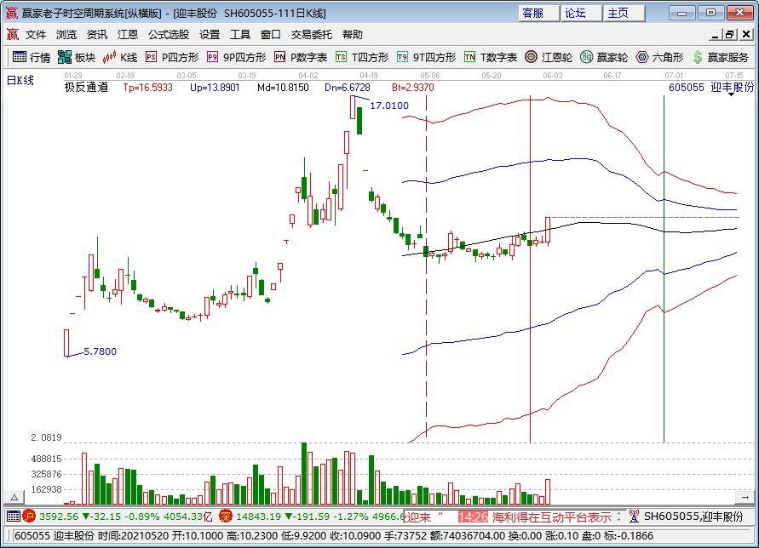Open the 板块 sectors view

pos(77,58)
